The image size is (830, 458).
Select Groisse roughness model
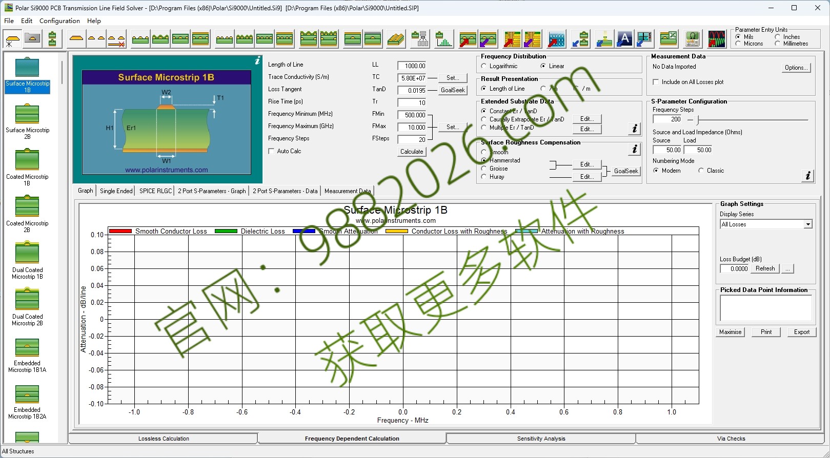click(484, 169)
